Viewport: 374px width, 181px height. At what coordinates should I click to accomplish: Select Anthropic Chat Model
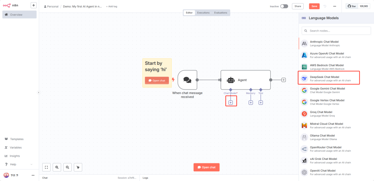point(336,43)
